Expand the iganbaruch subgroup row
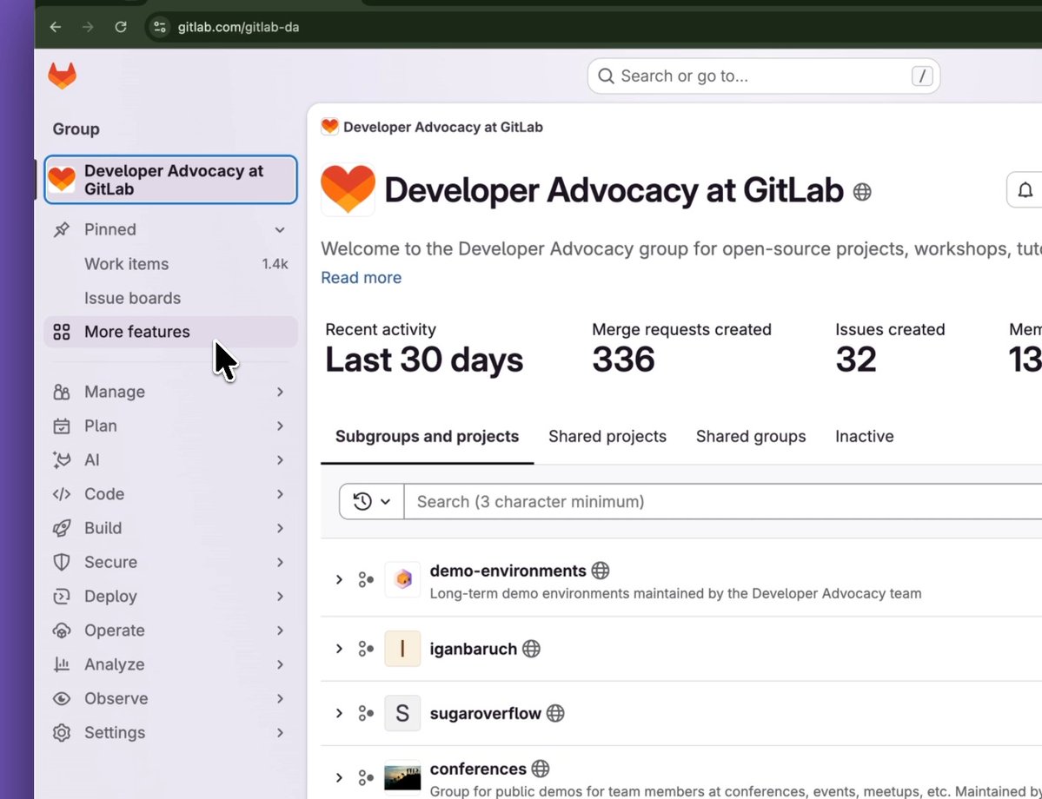Viewport: 1042px width, 799px height. click(x=339, y=648)
